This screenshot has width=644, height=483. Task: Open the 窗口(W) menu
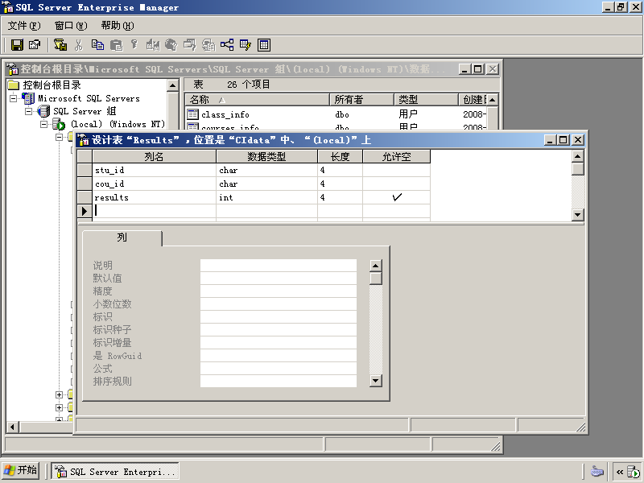(71, 26)
